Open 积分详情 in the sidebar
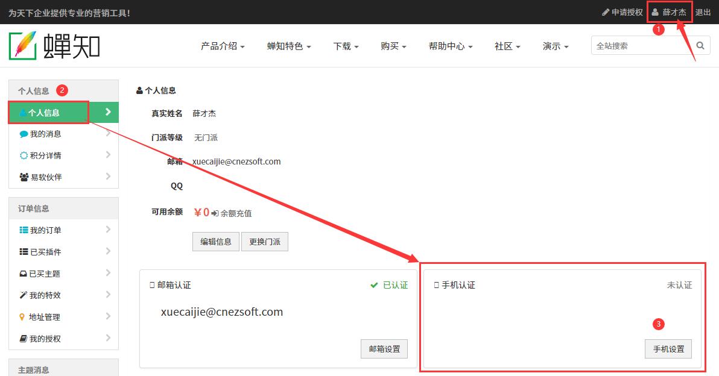 pyautogui.click(x=64, y=155)
